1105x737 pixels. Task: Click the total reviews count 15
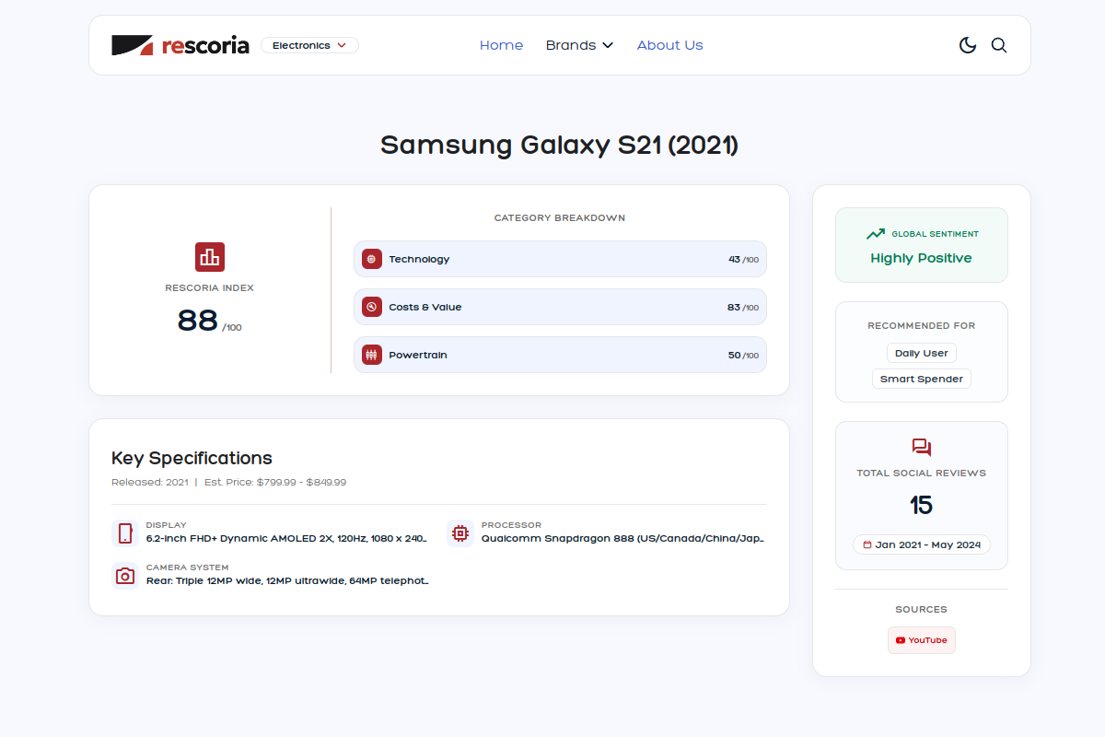tap(921, 505)
